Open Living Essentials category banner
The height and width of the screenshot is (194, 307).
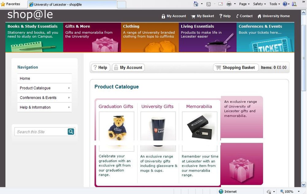(x=208, y=37)
